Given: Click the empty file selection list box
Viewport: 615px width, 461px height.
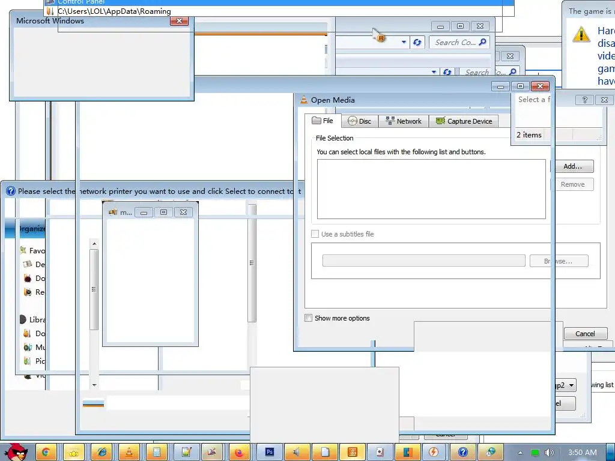Looking at the screenshot, I should tap(431, 189).
